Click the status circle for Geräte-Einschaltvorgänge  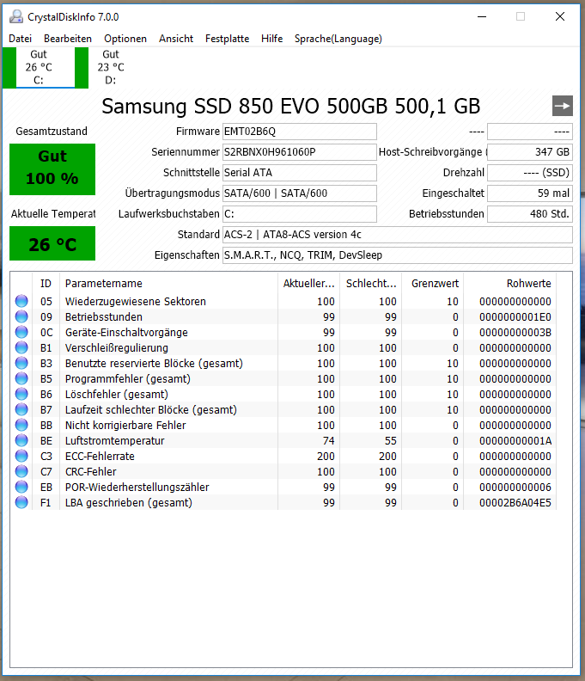click(21, 332)
